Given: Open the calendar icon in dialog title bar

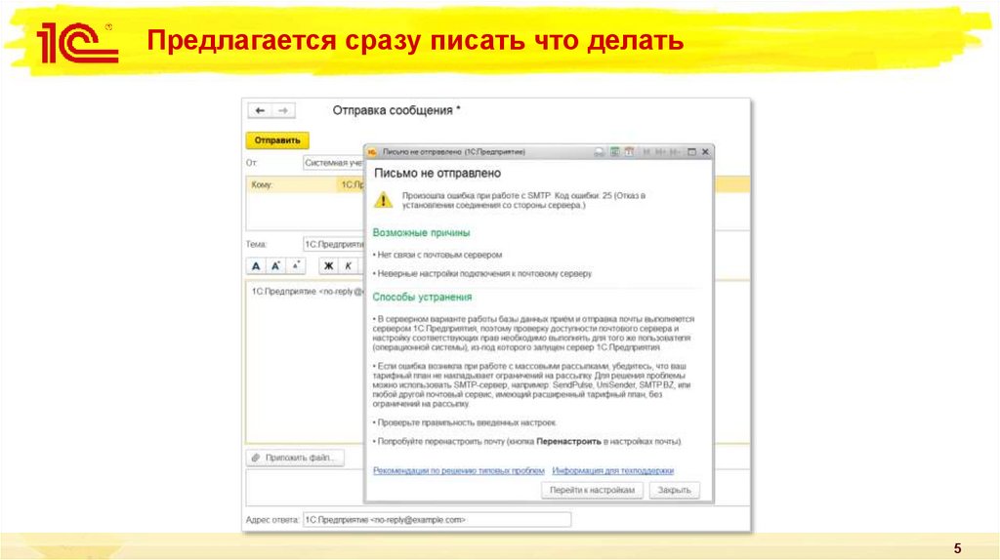Looking at the screenshot, I should click(x=630, y=152).
